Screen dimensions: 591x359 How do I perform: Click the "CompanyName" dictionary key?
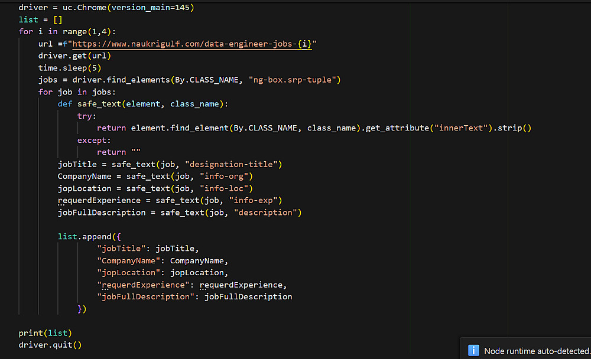point(128,260)
